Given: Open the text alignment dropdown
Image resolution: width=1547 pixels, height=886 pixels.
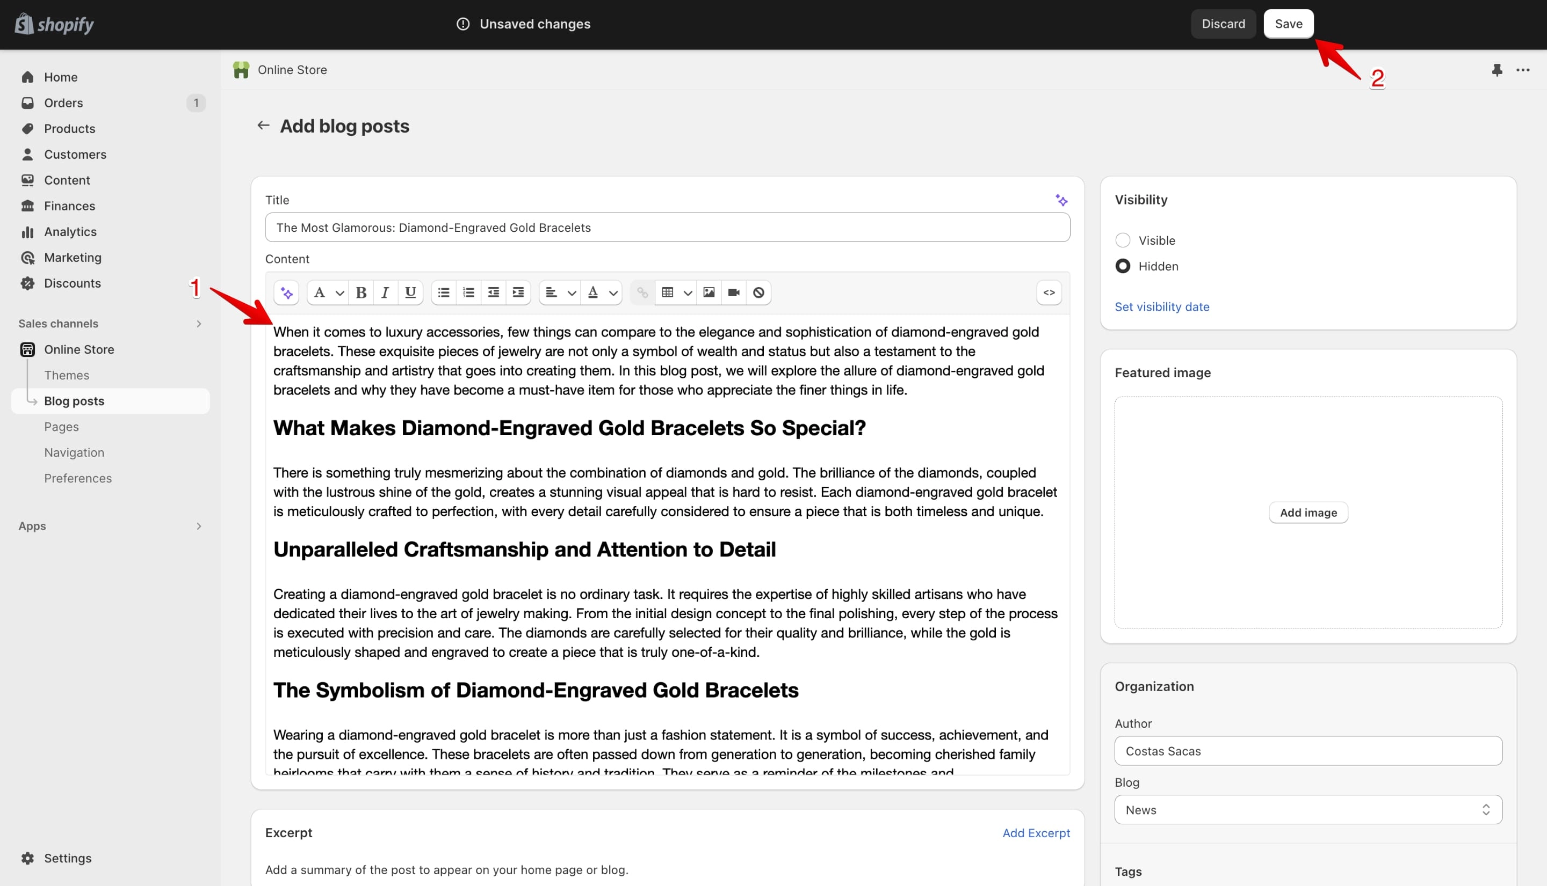Looking at the screenshot, I should 560,292.
